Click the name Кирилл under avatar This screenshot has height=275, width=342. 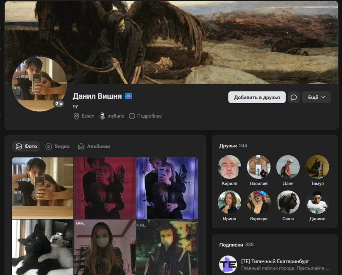point(229,183)
